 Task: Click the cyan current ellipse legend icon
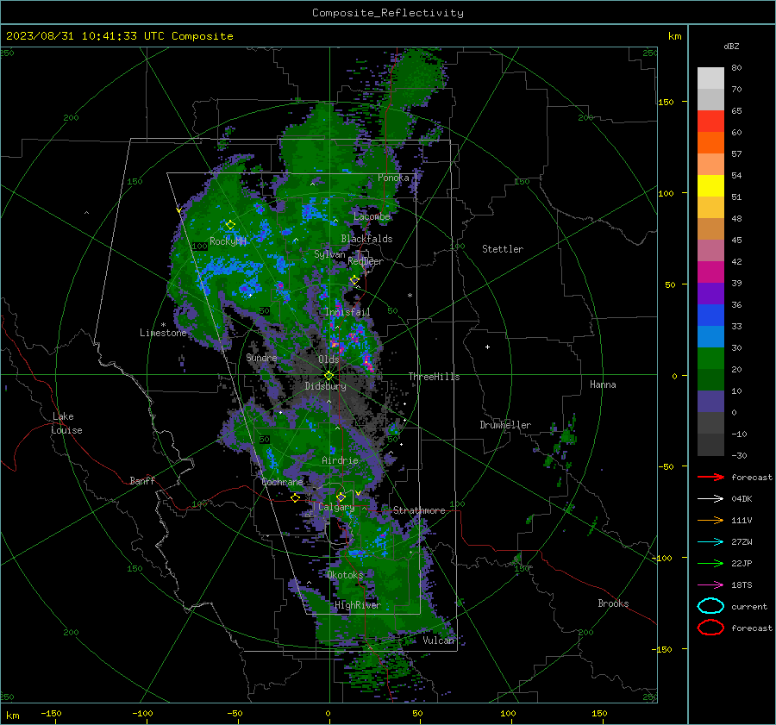click(710, 606)
